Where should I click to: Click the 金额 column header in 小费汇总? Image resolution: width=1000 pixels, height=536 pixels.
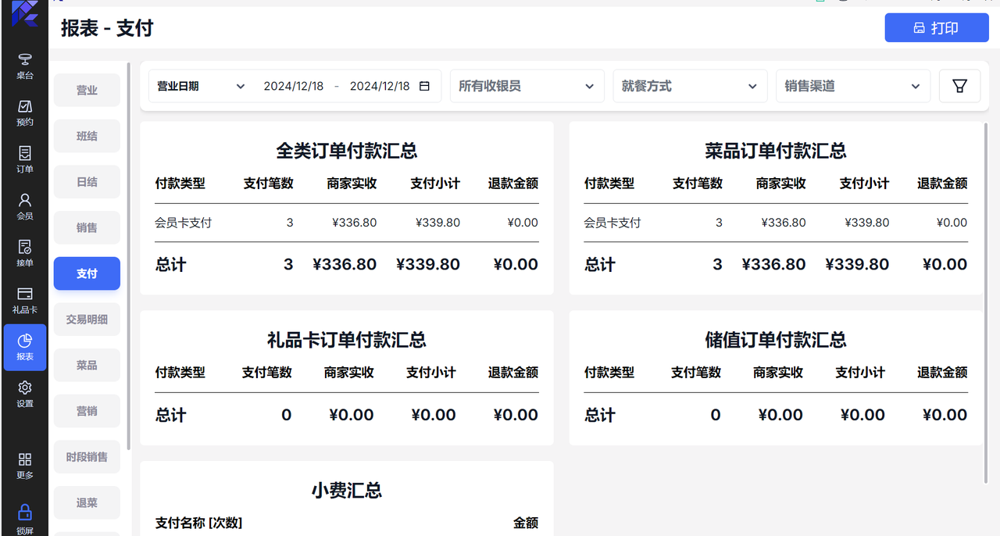[526, 523]
